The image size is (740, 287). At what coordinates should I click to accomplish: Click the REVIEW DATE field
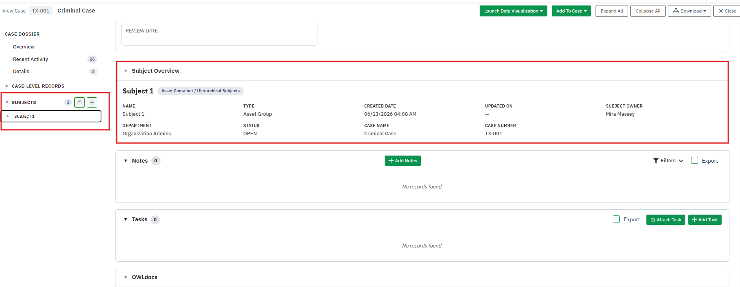[x=220, y=34]
